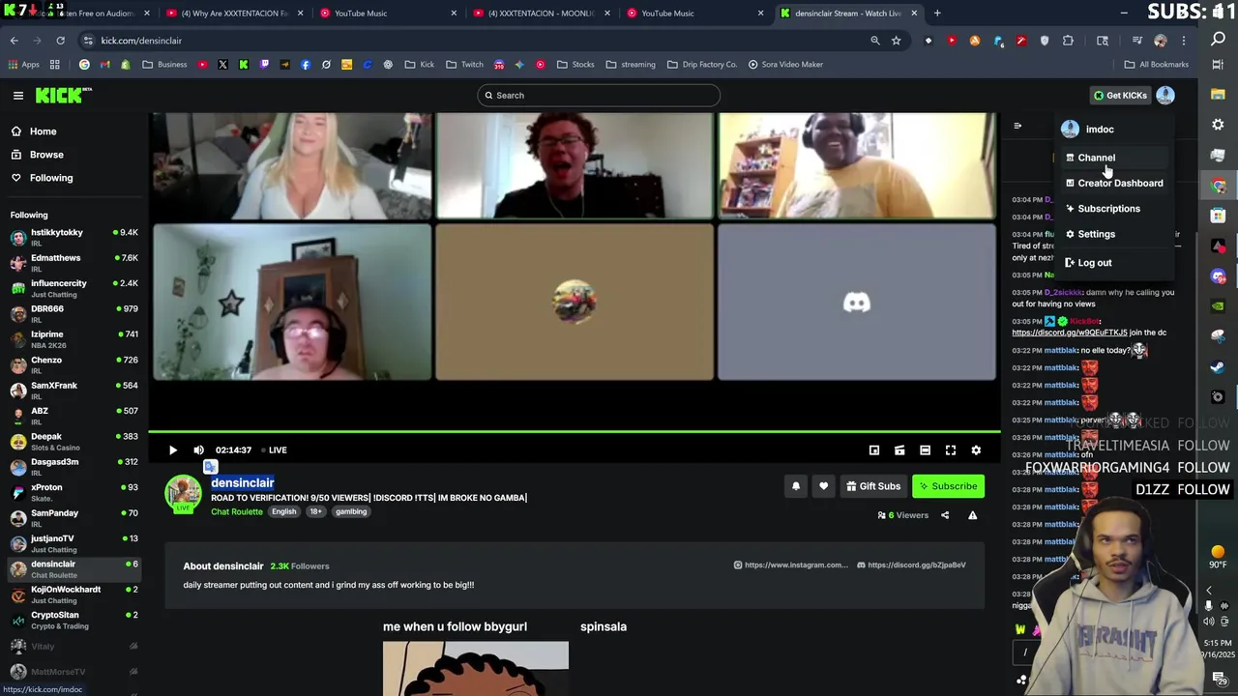Share the stream via share icon
The width and height of the screenshot is (1238, 696).
[945, 515]
